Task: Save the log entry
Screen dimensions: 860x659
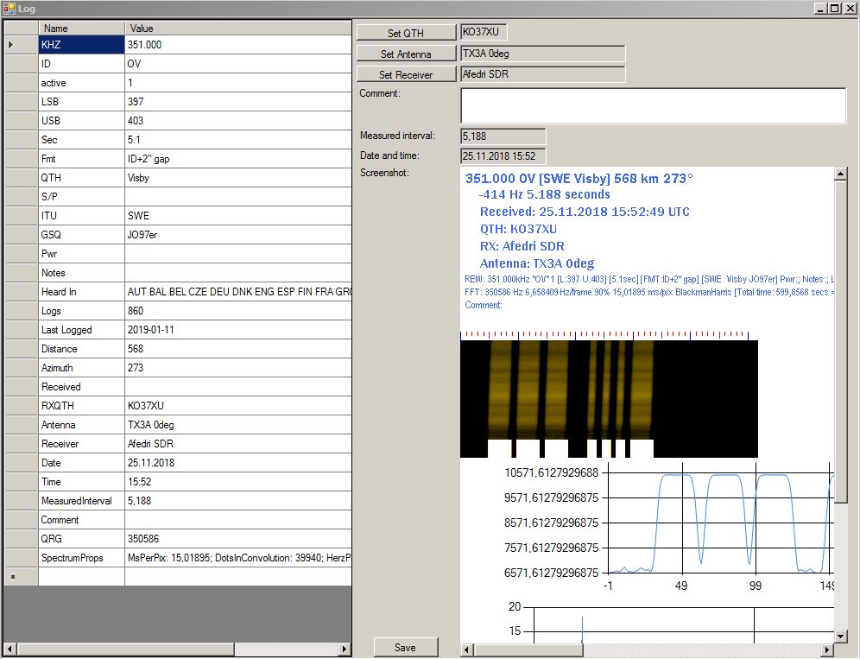Action: [406, 648]
